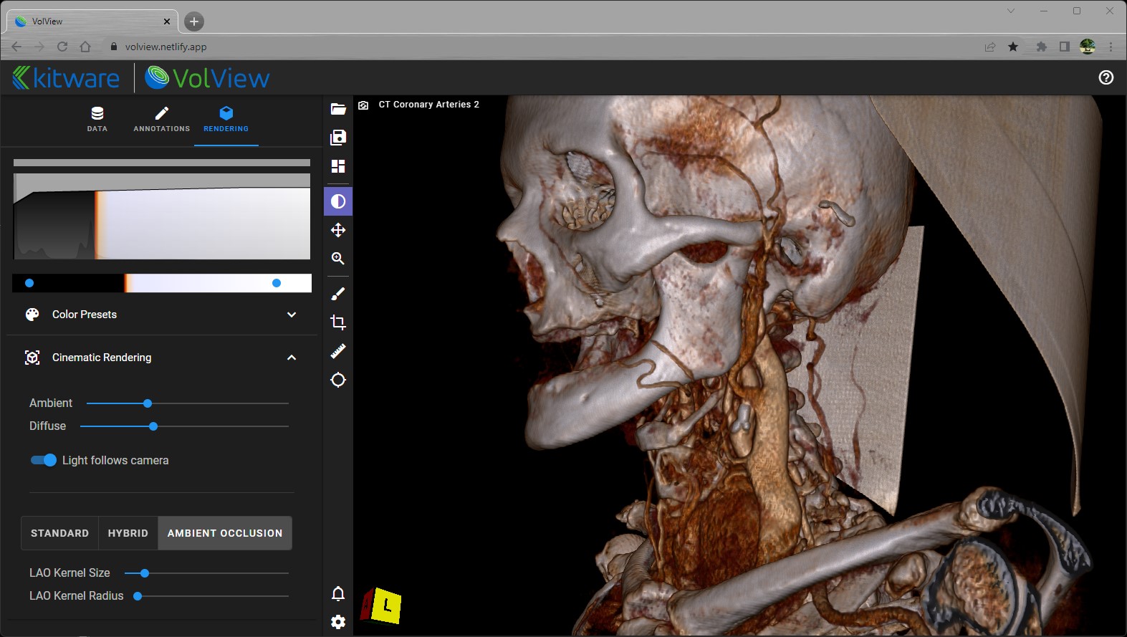Select the VolView browser tab

point(92,21)
